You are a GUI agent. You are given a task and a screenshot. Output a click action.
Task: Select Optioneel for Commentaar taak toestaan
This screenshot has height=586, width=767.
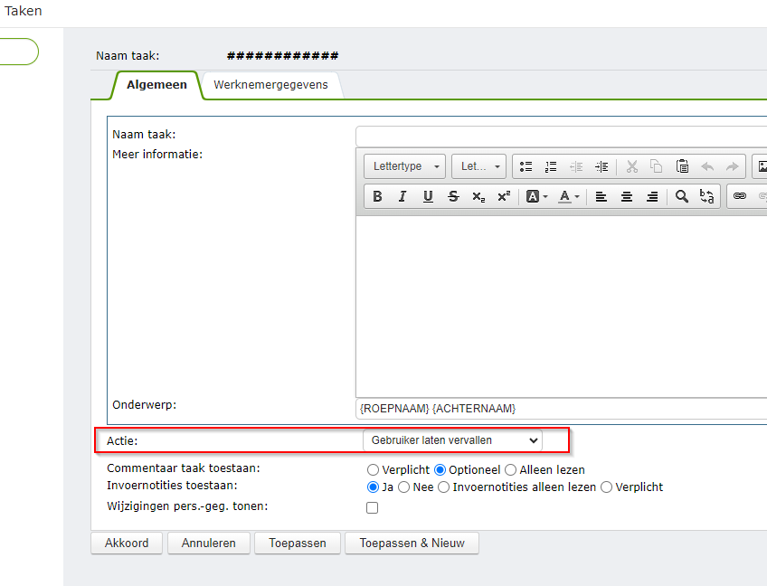(440, 470)
